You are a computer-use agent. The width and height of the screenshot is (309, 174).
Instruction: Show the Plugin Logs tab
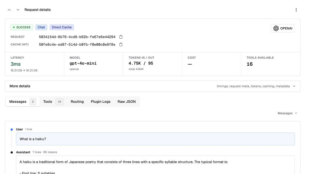pos(101,102)
